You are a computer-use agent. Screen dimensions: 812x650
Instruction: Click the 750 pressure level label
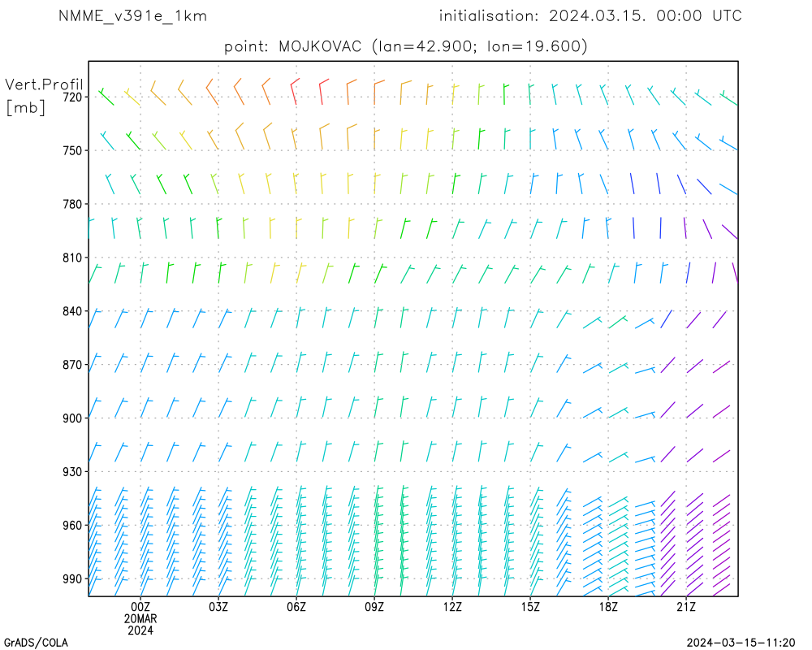[73, 151]
